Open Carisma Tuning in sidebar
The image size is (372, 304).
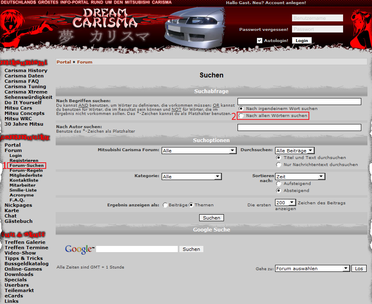click(25, 87)
